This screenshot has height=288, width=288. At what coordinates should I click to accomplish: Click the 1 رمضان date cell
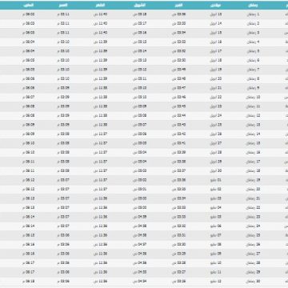pyautogui.click(x=253, y=14)
